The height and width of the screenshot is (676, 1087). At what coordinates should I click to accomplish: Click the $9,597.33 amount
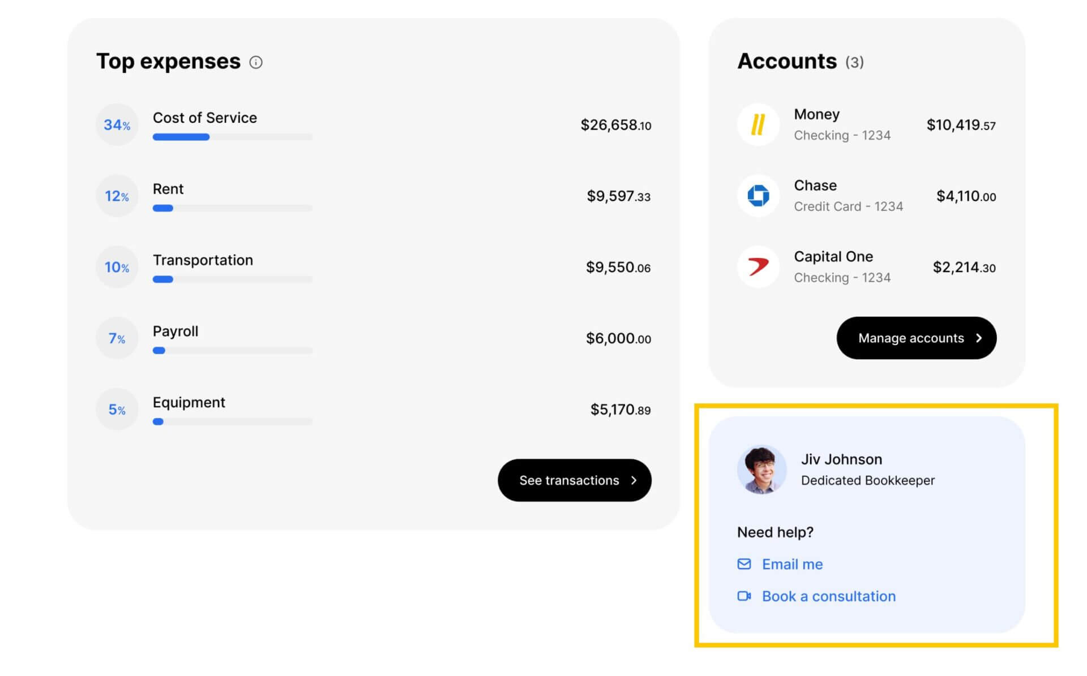click(619, 196)
